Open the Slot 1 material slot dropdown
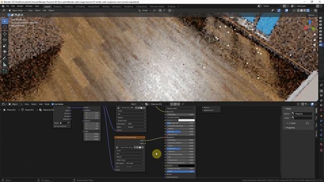 tap(136, 104)
